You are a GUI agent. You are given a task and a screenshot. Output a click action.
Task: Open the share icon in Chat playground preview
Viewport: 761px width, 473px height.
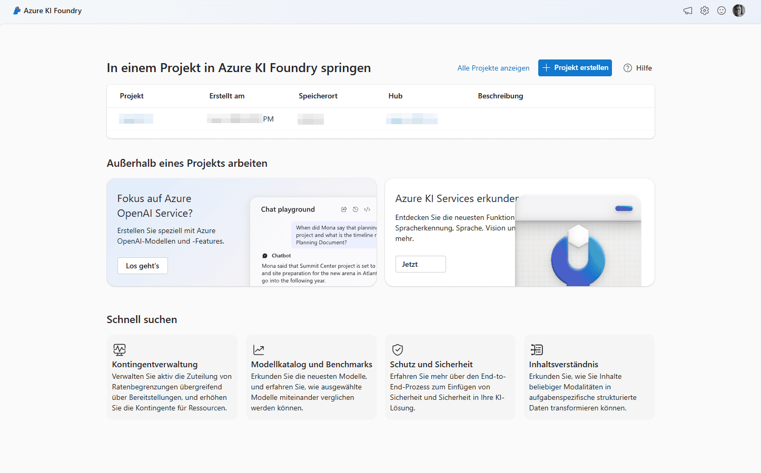coord(344,209)
